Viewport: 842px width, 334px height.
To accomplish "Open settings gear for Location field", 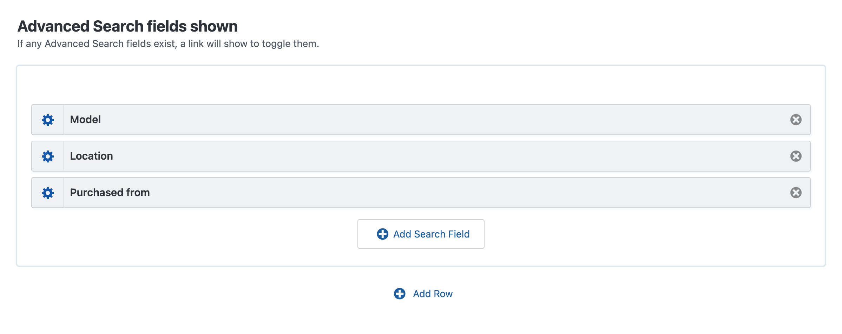I will [48, 156].
